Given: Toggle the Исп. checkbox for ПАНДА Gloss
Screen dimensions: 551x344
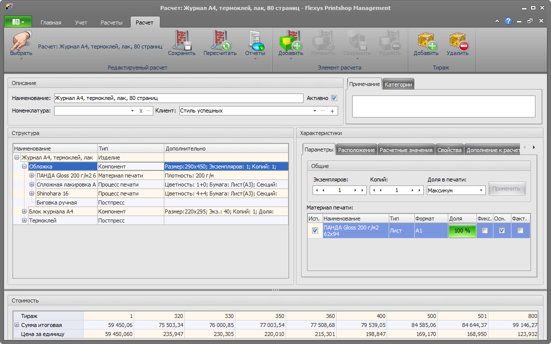Looking at the screenshot, I should (315, 230).
